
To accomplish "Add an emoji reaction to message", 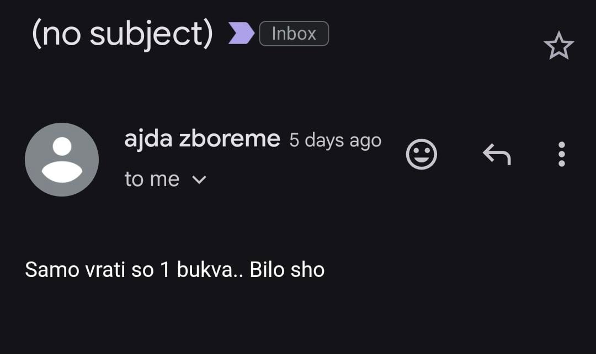I will (x=421, y=154).
